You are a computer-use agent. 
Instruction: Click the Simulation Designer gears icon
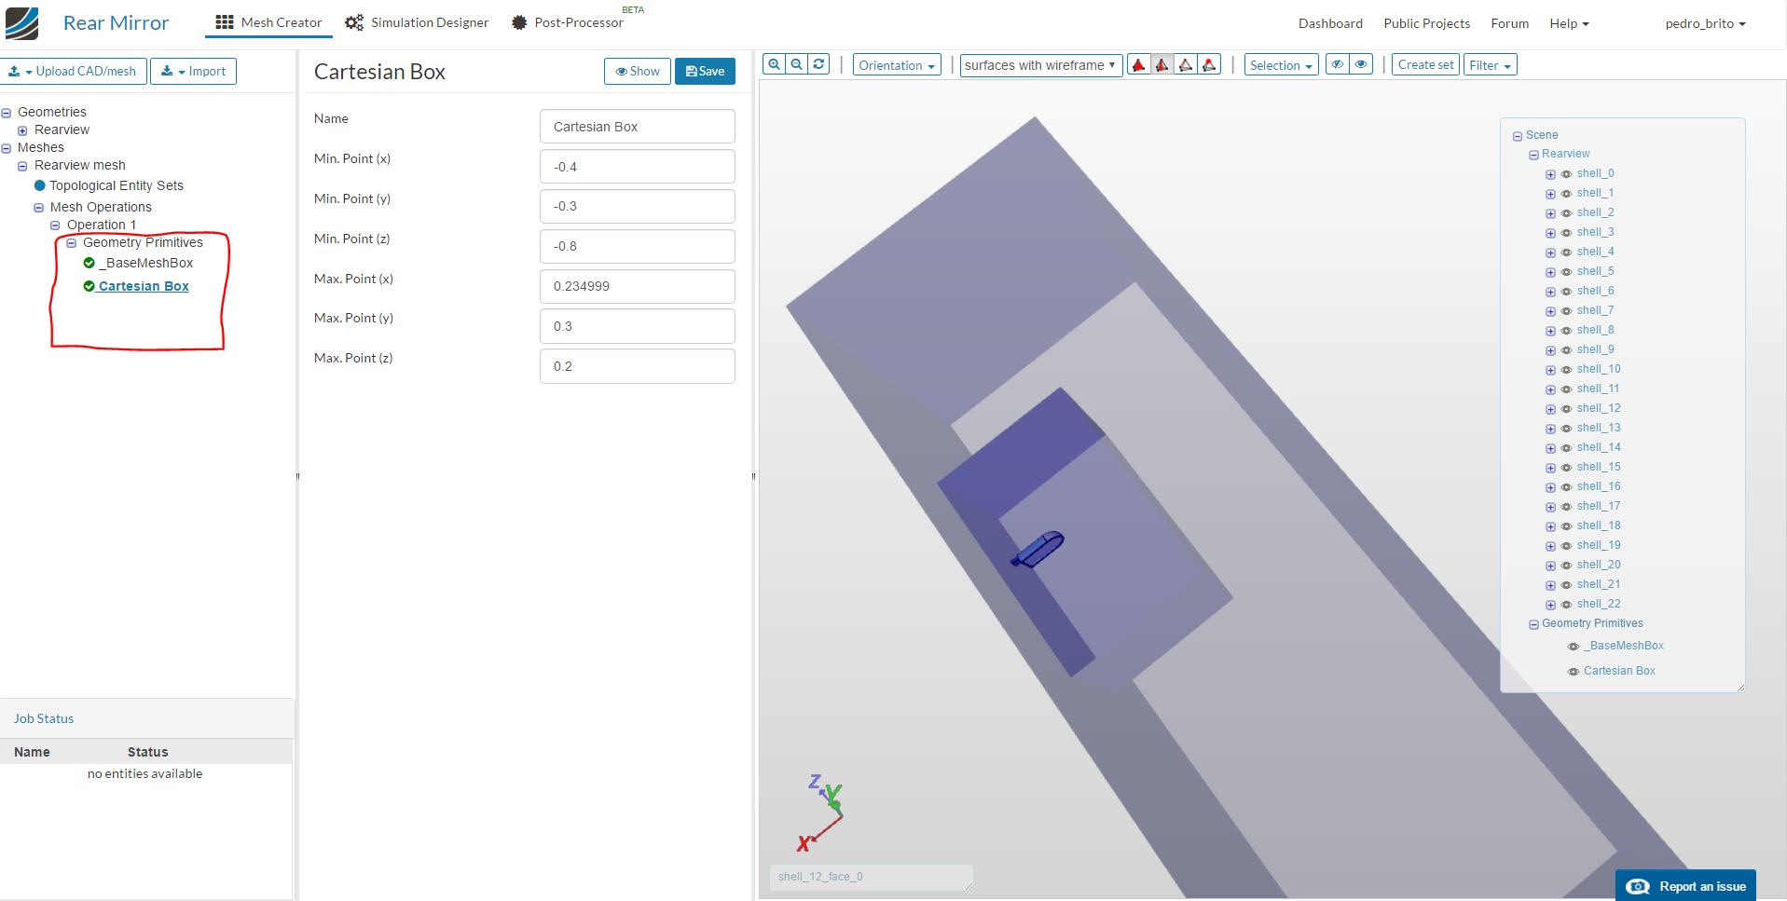click(x=354, y=22)
